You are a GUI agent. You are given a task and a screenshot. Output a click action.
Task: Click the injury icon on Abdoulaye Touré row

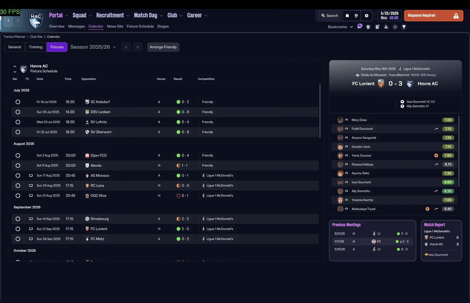pyautogui.click(x=427, y=209)
